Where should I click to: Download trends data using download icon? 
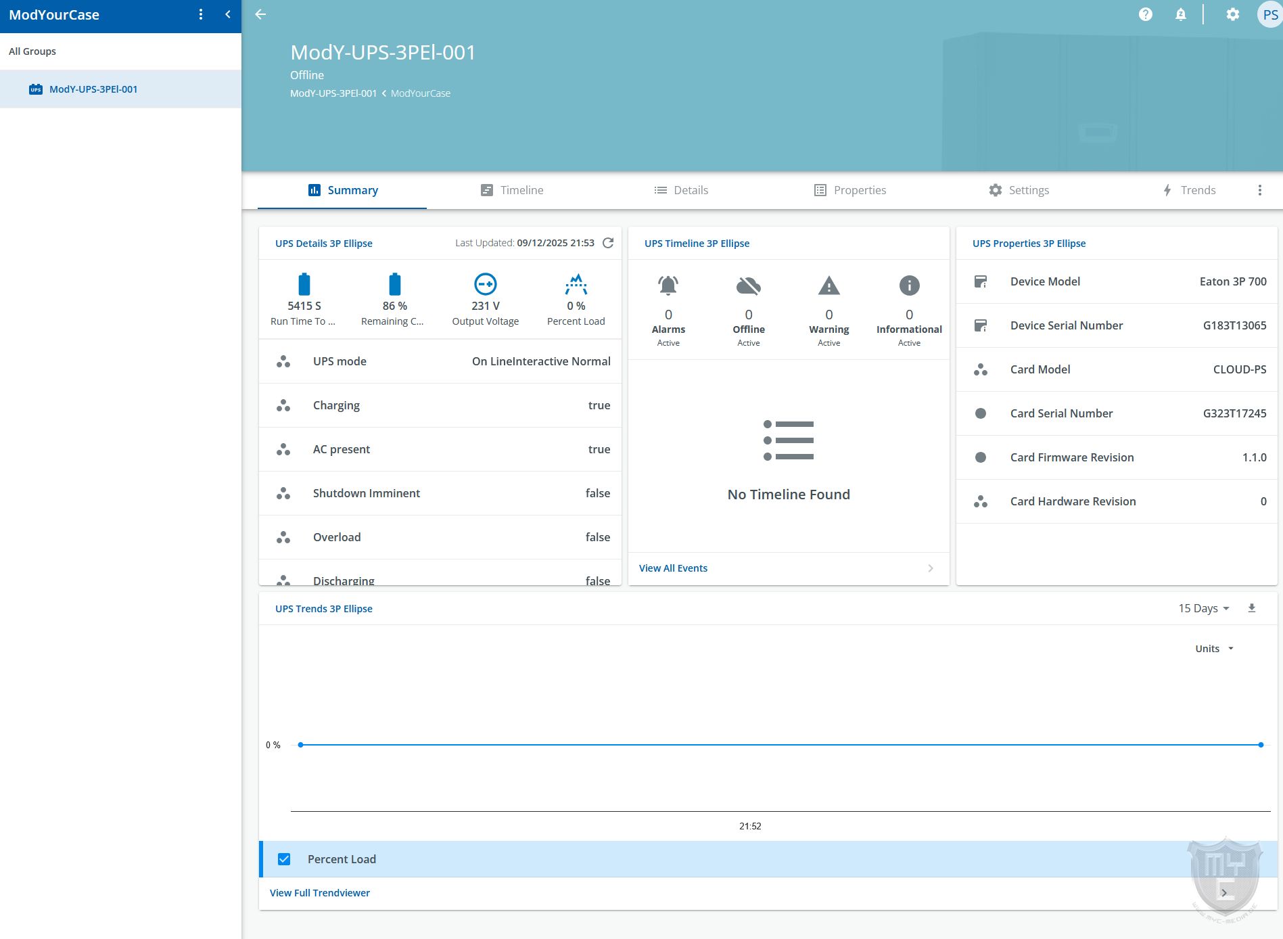click(1251, 608)
